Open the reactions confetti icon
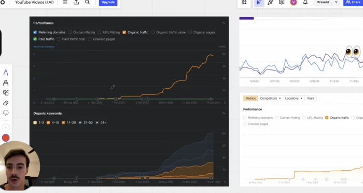Image resolution: width=363 pixels, height=193 pixels. click(x=270, y=2)
